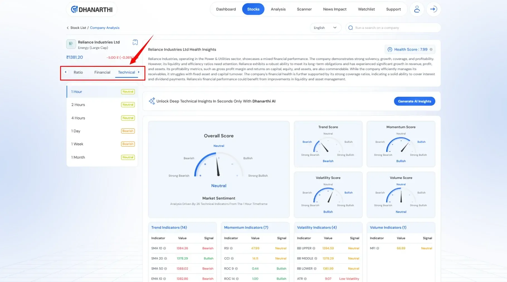Open info icon next to MFI
The width and height of the screenshot is (507, 282).
(x=378, y=248)
